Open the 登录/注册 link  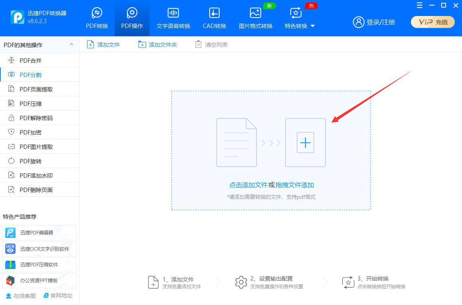click(x=381, y=22)
